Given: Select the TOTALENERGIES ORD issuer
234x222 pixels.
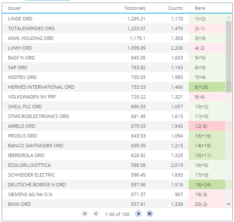Looking at the screenshot, I should coord(31,28).
